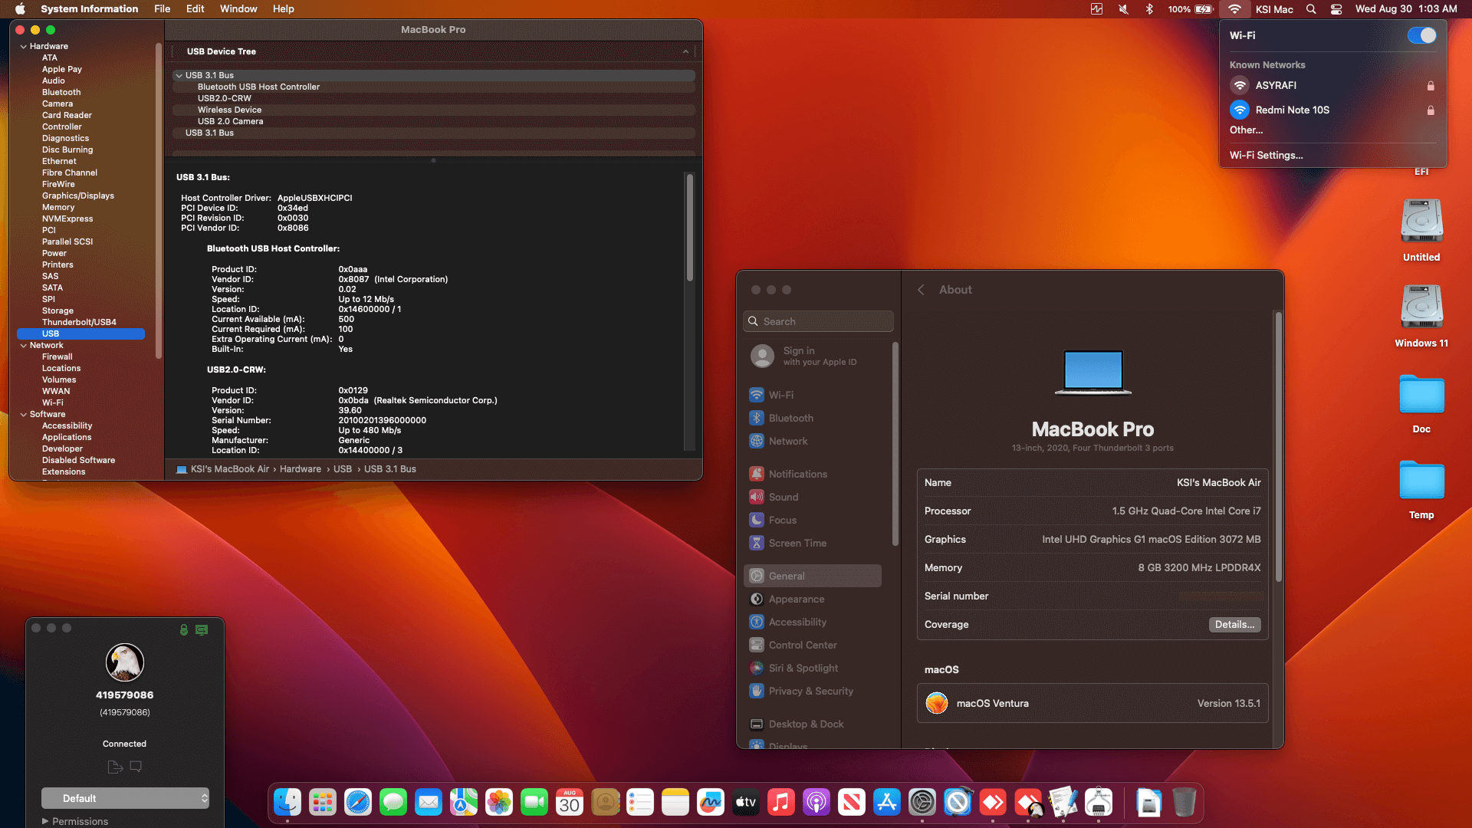1472x828 pixels.
Task: Open the file transfer icon under Connected
Action: [x=115, y=767]
